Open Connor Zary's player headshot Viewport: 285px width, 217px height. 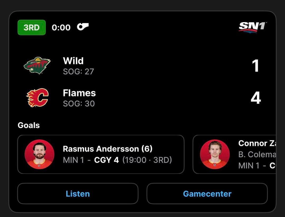[x=215, y=155]
